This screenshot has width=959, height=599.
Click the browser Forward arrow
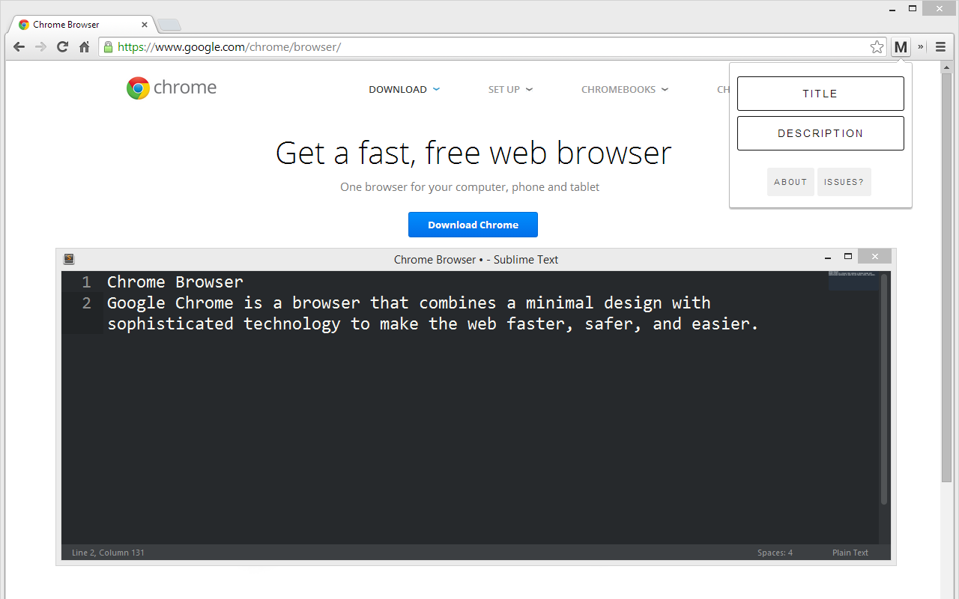41,47
